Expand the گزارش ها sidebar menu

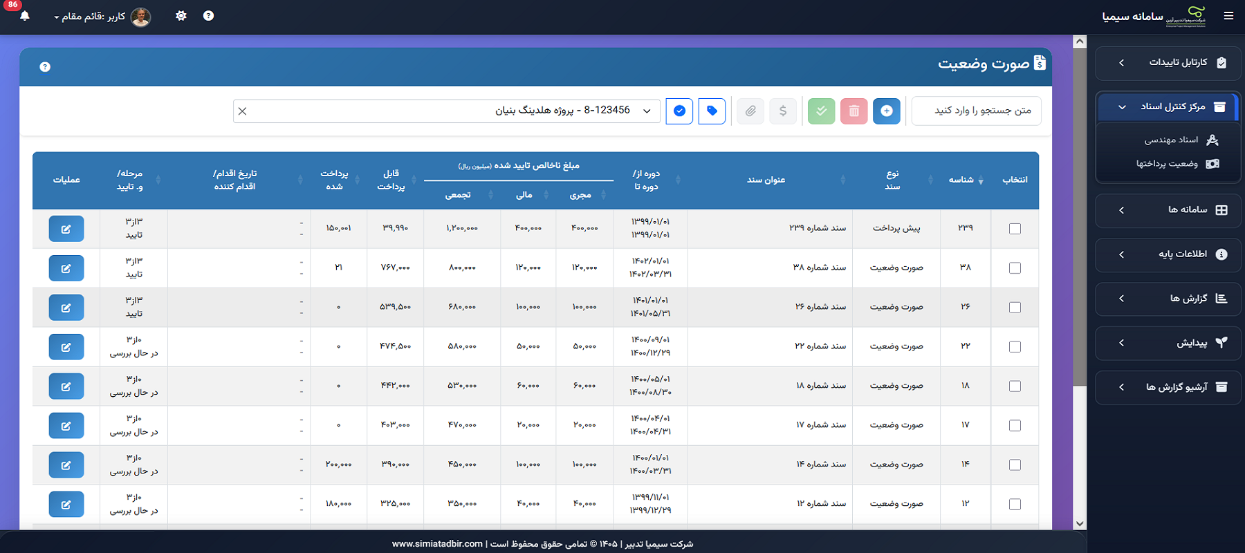[x=1168, y=299]
